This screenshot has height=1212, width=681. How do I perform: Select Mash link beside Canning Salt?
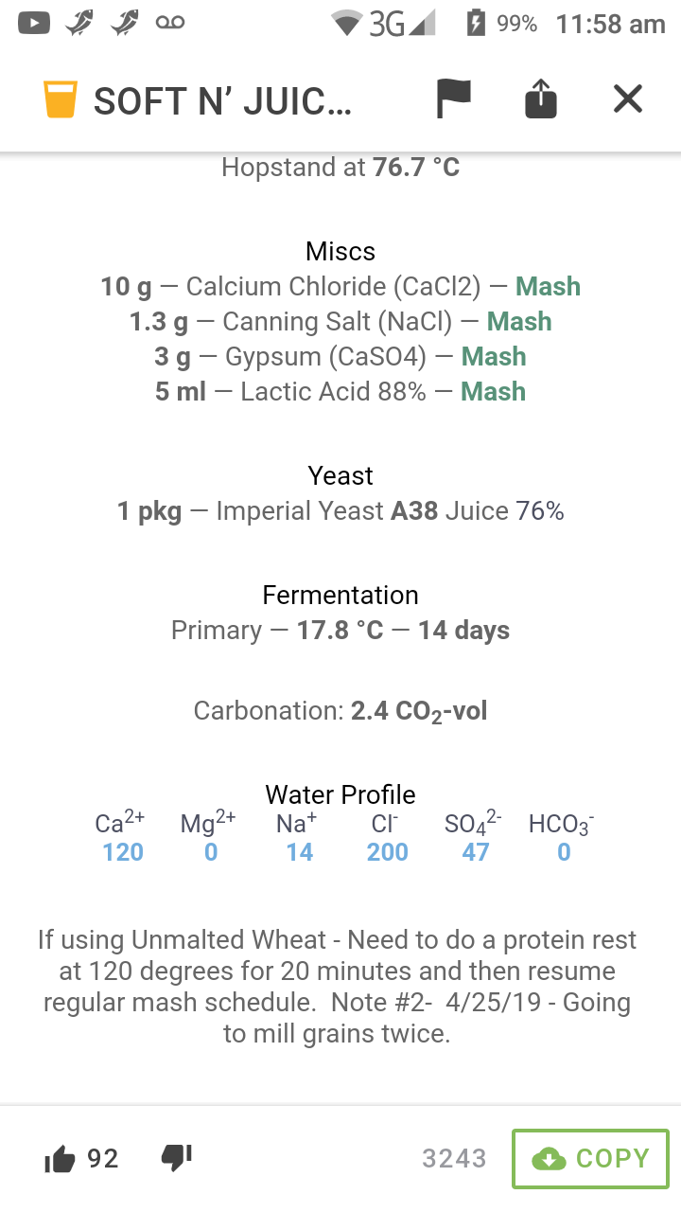[519, 321]
